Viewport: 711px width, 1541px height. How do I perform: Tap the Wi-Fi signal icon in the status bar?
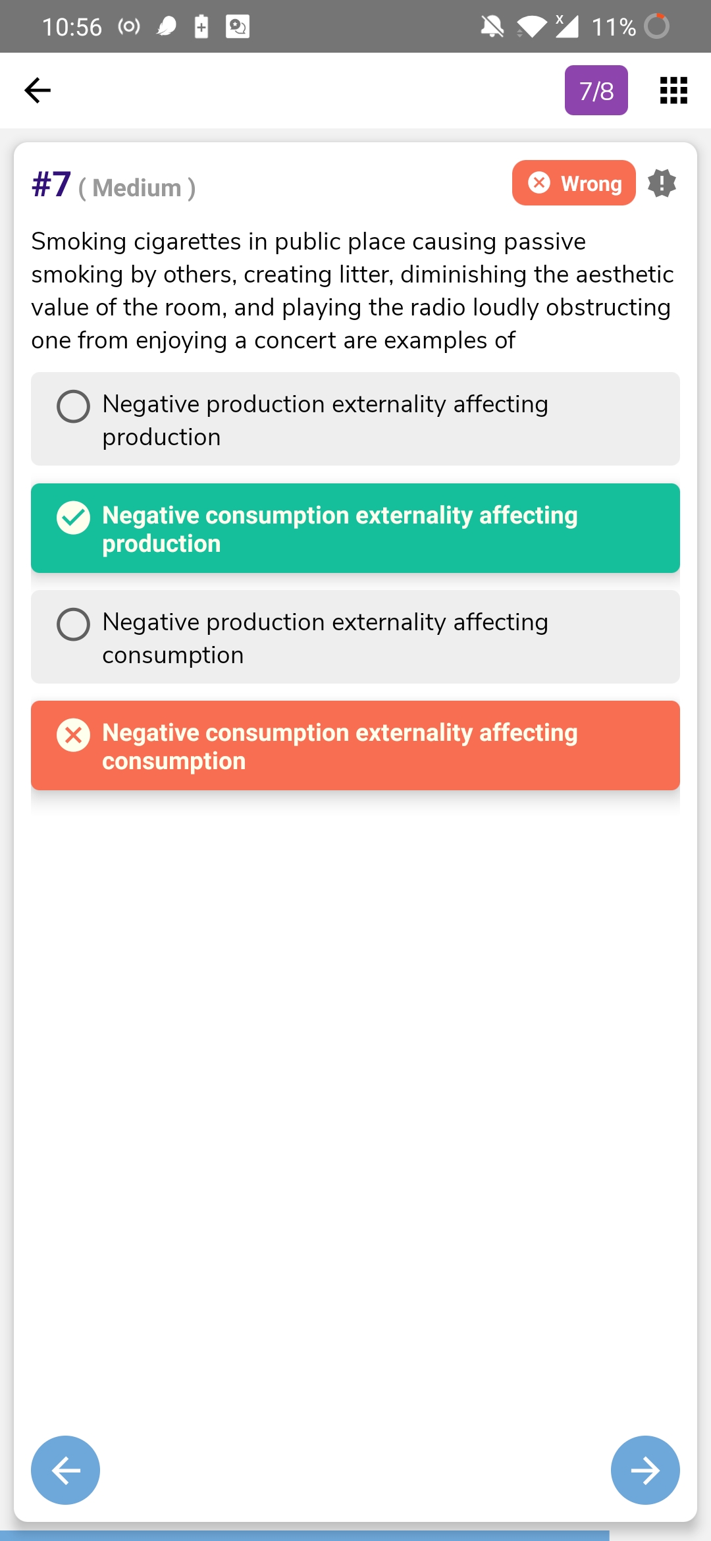click(532, 27)
